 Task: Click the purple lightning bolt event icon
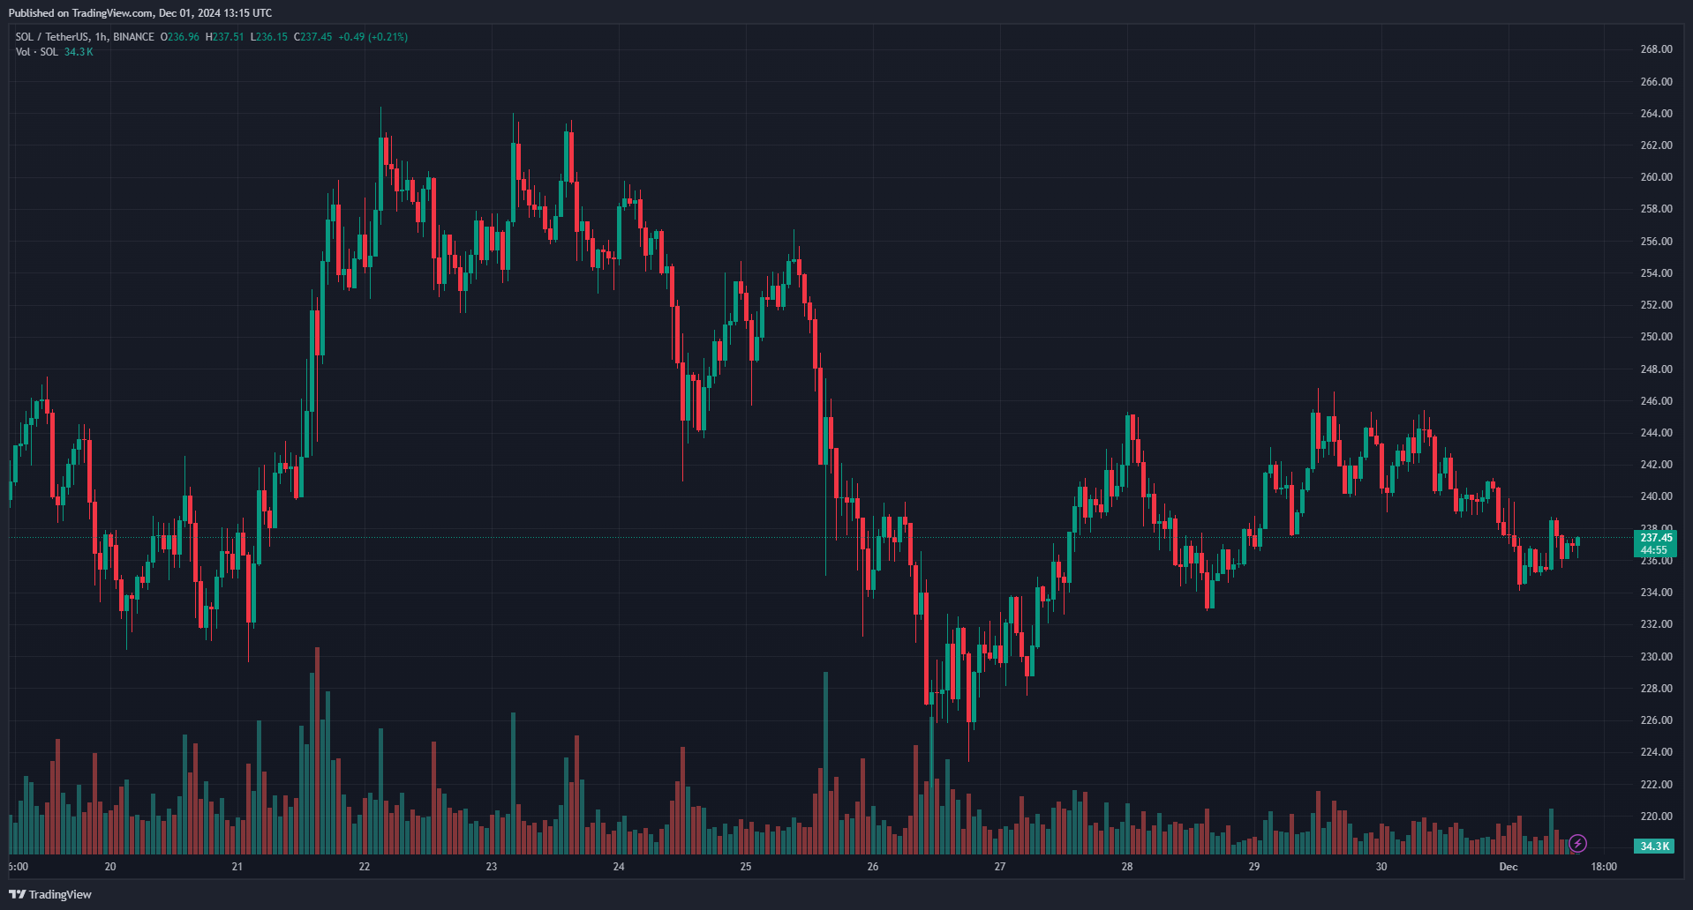tap(1577, 844)
